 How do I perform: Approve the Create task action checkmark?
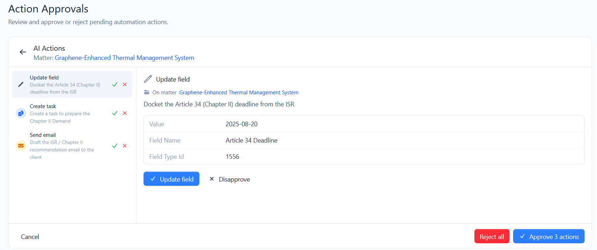pyautogui.click(x=115, y=113)
